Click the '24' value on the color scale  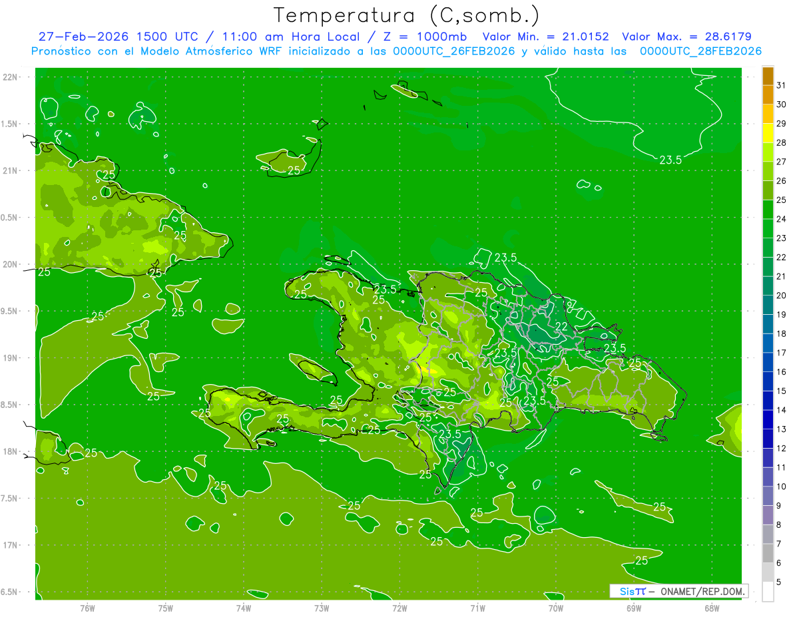click(781, 219)
